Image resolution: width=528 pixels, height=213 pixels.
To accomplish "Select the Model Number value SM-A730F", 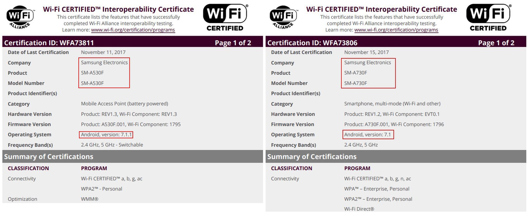I will coord(355,83).
